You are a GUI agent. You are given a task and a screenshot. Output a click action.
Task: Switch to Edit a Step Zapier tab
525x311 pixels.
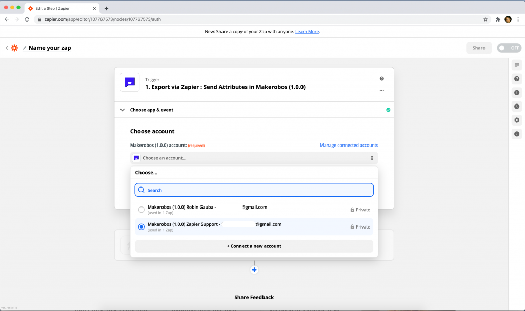point(62,8)
